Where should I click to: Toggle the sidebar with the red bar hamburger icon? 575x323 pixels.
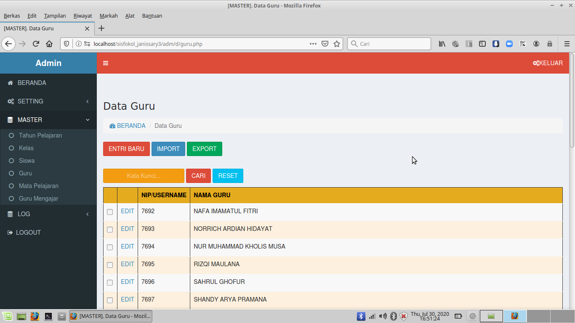click(106, 63)
